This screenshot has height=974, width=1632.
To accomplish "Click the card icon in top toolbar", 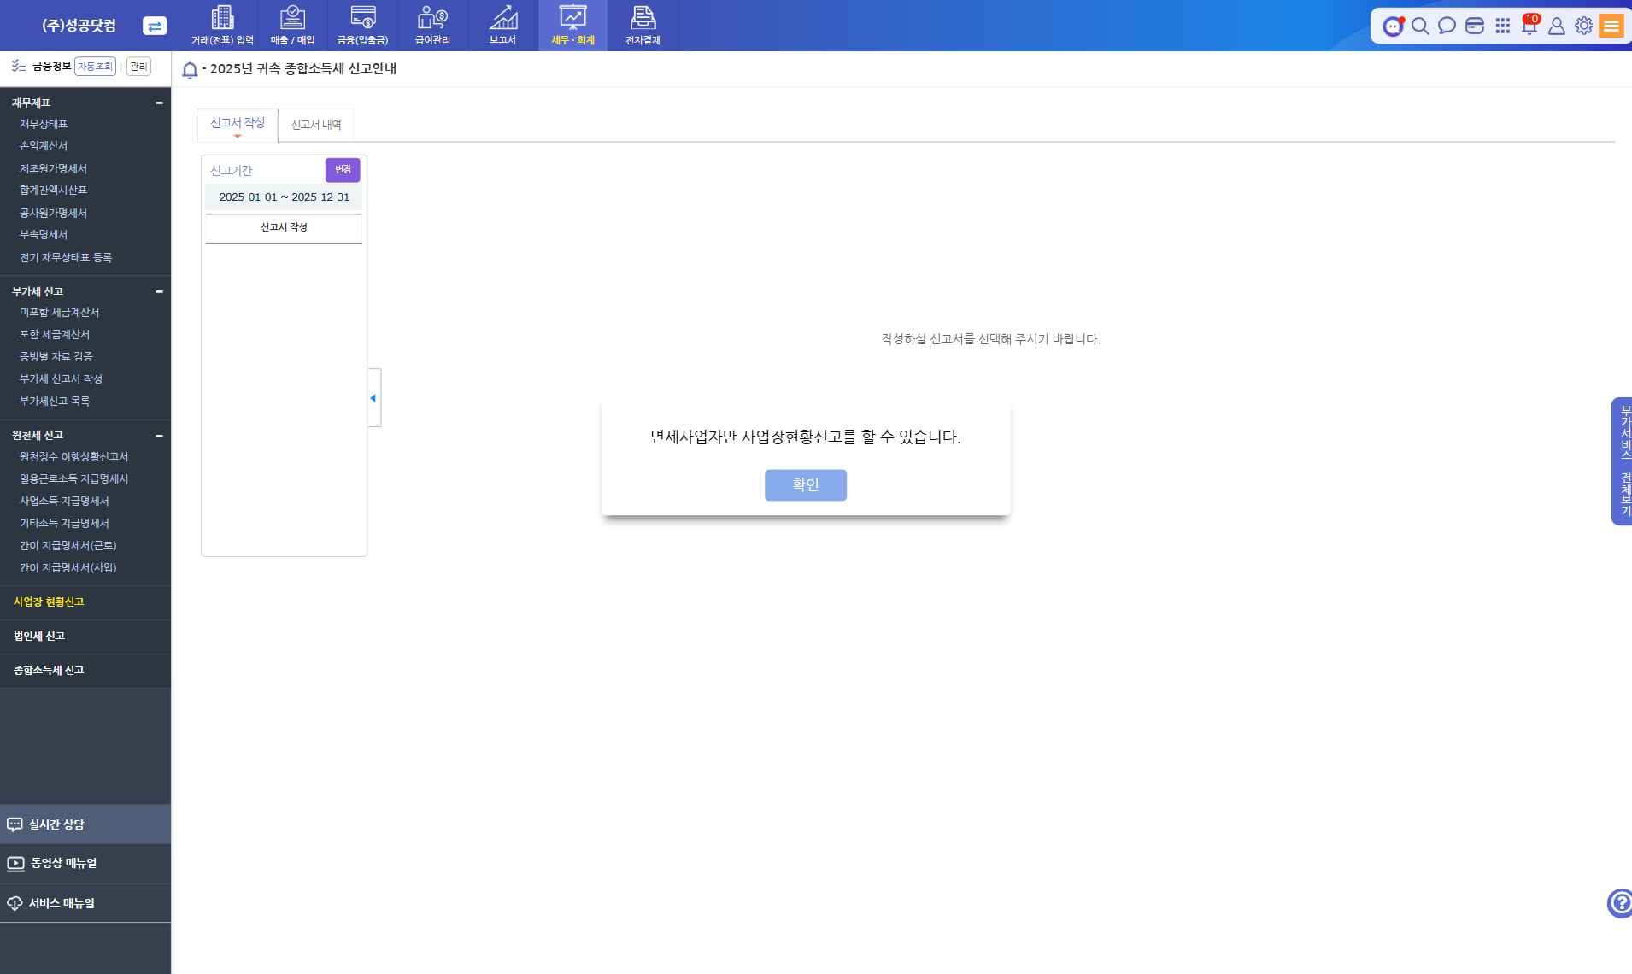I will pos(1475,26).
